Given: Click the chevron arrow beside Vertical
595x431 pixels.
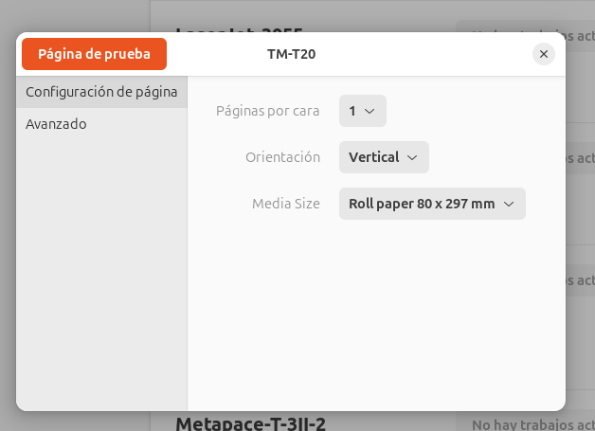Looking at the screenshot, I should coord(412,157).
